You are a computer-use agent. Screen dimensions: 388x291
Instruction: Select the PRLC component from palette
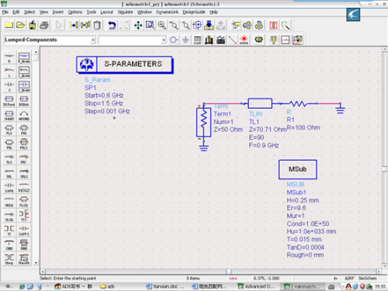point(24,144)
